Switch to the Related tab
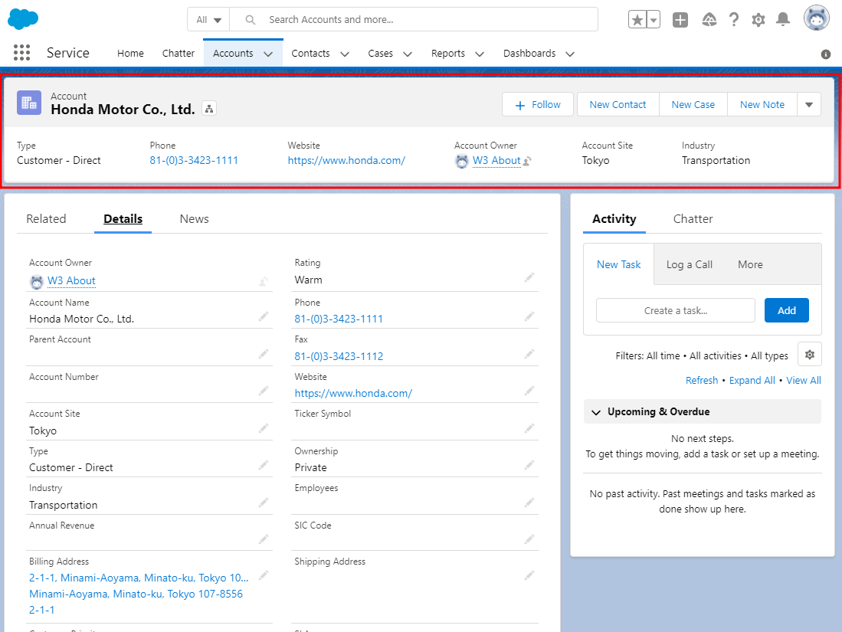This screenshot has width=842, height=632. click(x=46, y=219)
